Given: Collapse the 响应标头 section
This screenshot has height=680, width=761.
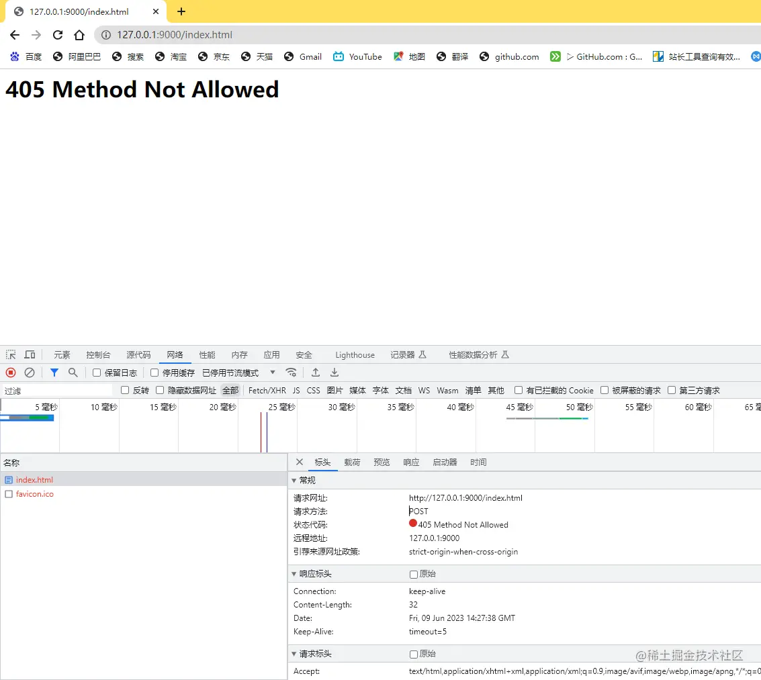Looking at the screenshot, I should point(294,574).
